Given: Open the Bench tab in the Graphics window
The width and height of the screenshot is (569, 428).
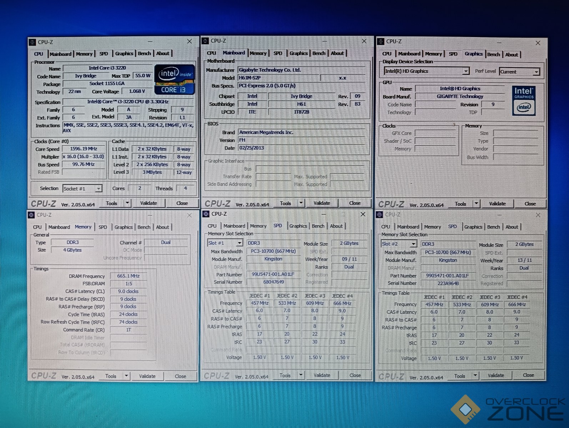Looking at the screenshot, I should tap(493, 54).
